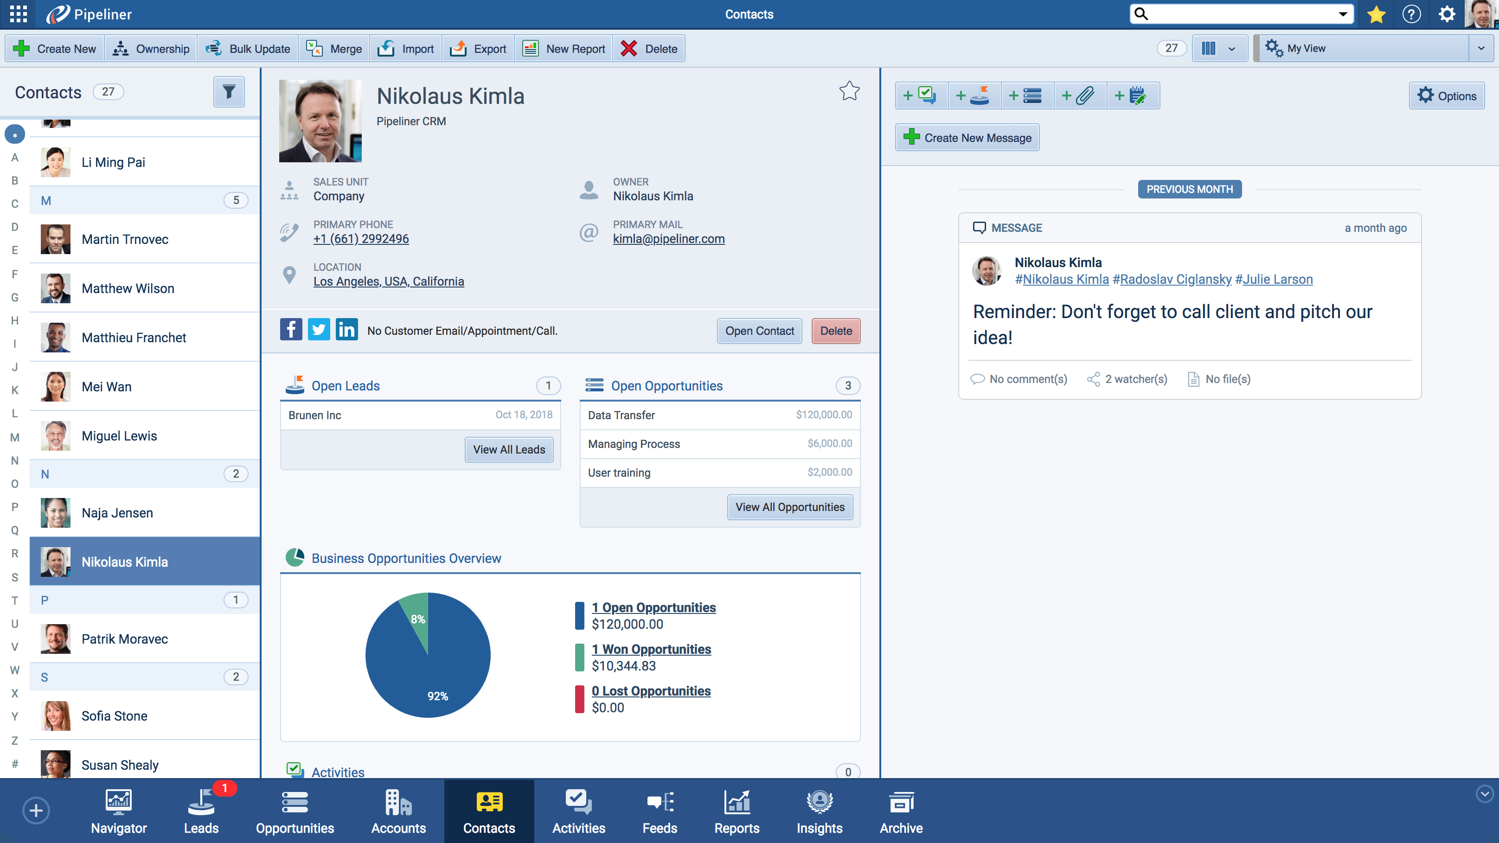
Task: Open the help question mark icon
Action: [x=1411, y=14]
